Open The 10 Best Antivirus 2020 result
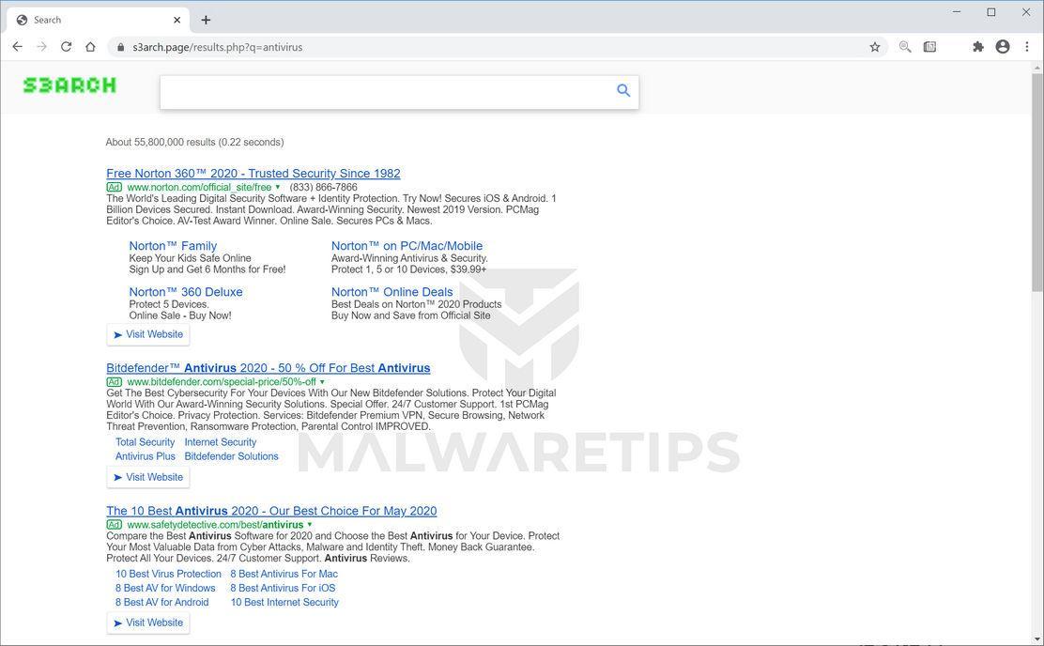This screenshot has width=1044, height=646. (x=271, y=511)
